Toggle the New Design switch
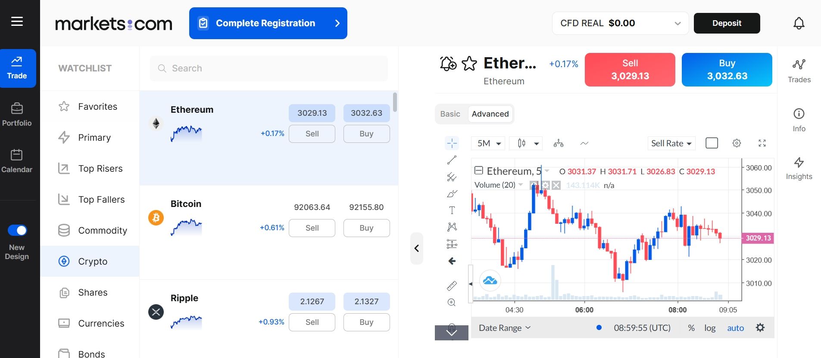 (18, 230)
